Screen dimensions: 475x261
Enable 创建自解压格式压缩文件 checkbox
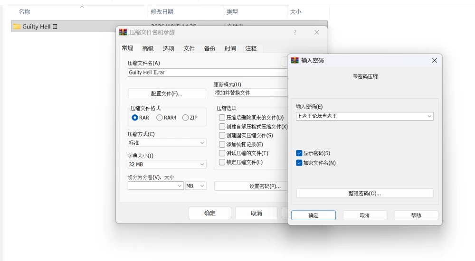click(222, 127)
